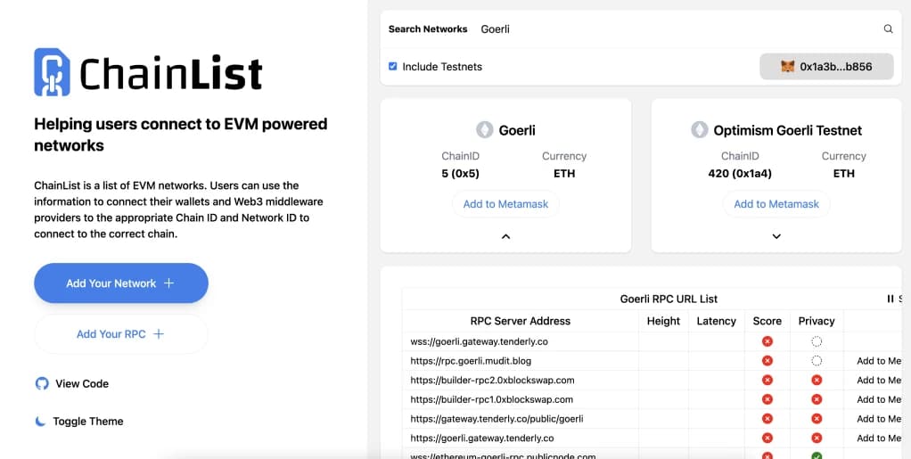This screenshot has height=459, width=911.
Task: Toggle Theme using its text label
Action: [88, 422]
